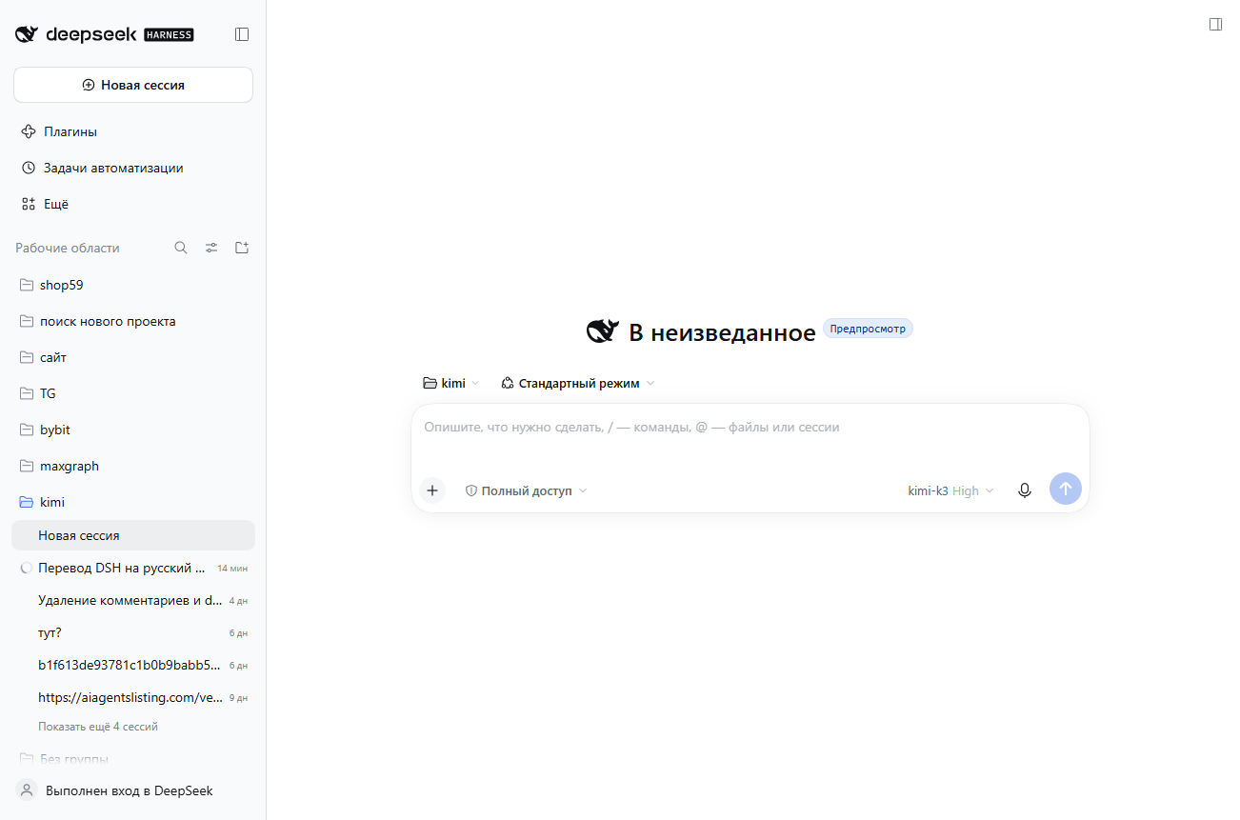This screenshot has height=820, width=1240.
Task: Click the folder icon of the bybit workspace
Action: pyautogui.click(x=27, y=430)
